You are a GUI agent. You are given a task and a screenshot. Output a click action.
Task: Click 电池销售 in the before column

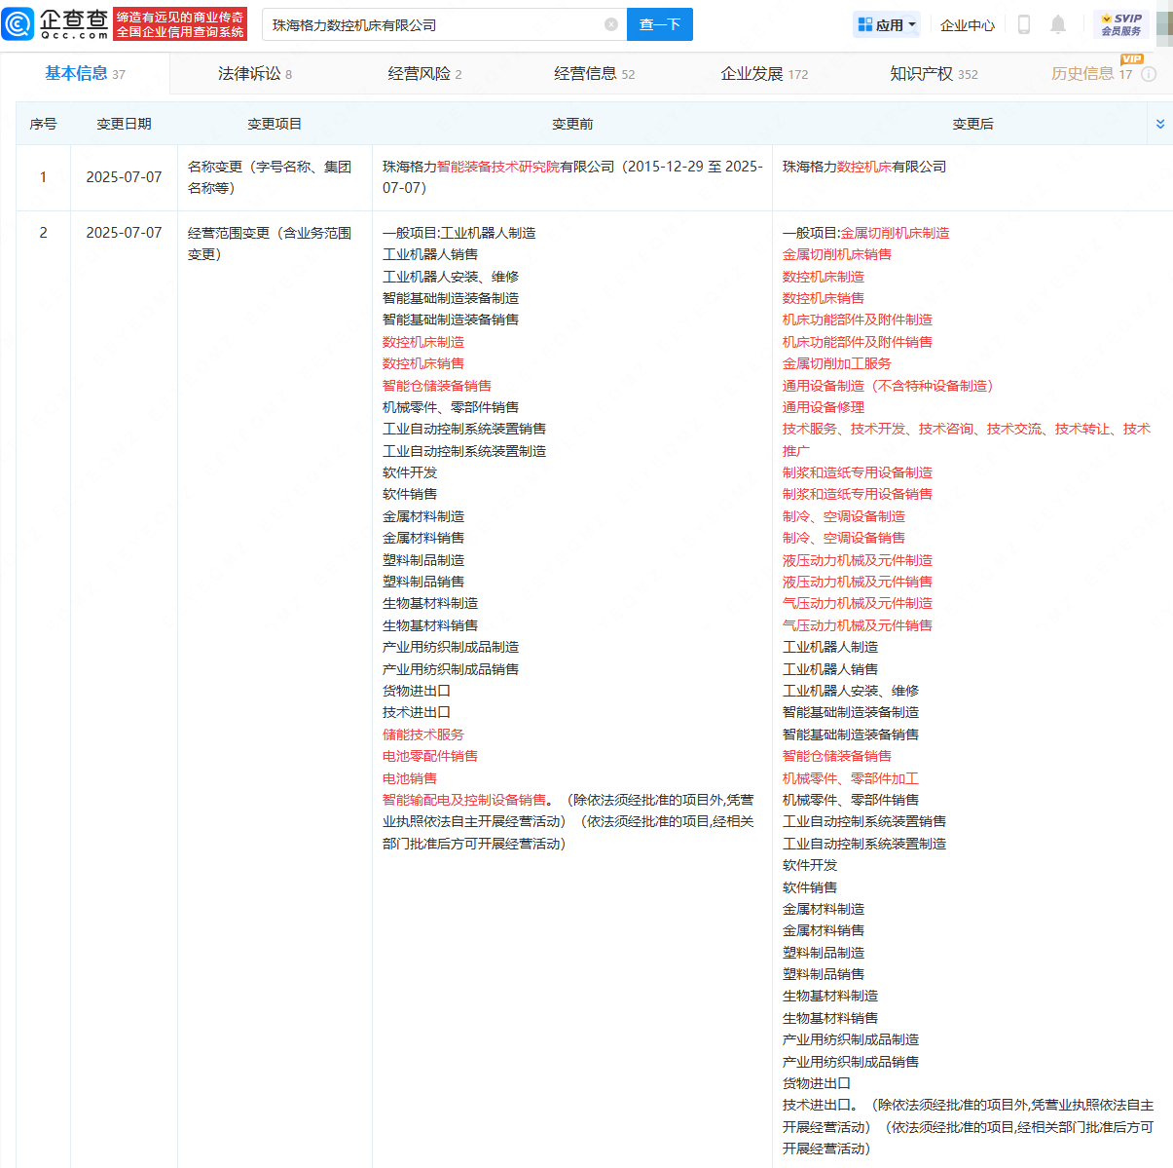pyautogui.click(x=410, y=778)
